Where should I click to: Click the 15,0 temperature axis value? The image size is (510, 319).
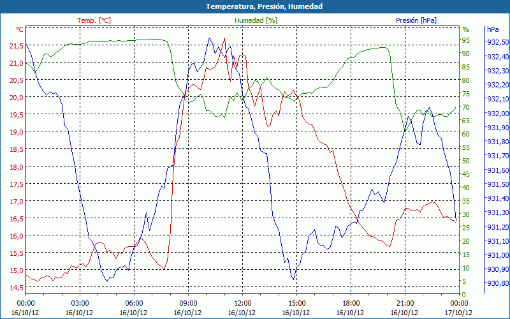click(17, 271)
